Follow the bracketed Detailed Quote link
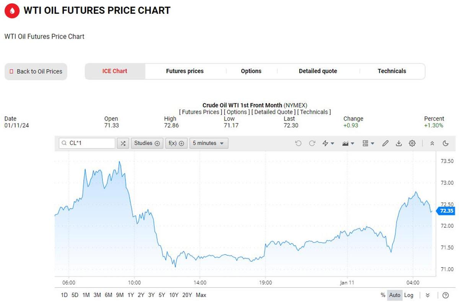This screenshot has height=302, width=459. pos(273,112)
